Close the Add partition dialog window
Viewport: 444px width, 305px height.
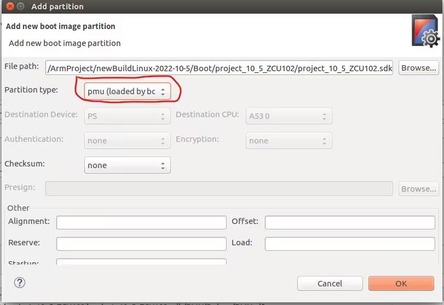10,6
